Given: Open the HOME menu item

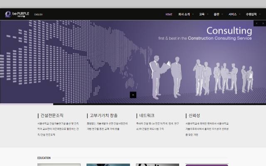Looking at the screenshot, I should [x=169, y=15].
